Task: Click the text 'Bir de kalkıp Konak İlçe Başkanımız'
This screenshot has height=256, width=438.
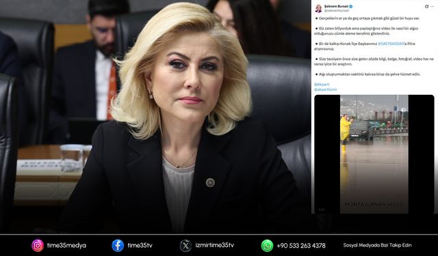Action: [x=348, y=44]
